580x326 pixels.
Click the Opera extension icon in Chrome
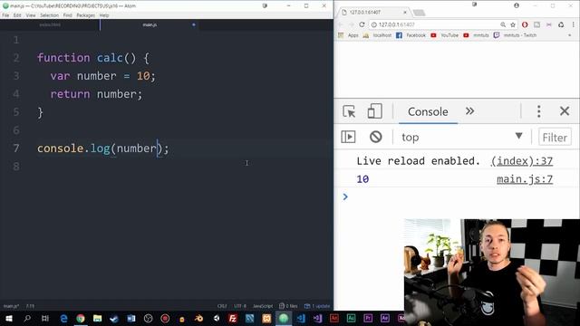[x=525, y=24]
